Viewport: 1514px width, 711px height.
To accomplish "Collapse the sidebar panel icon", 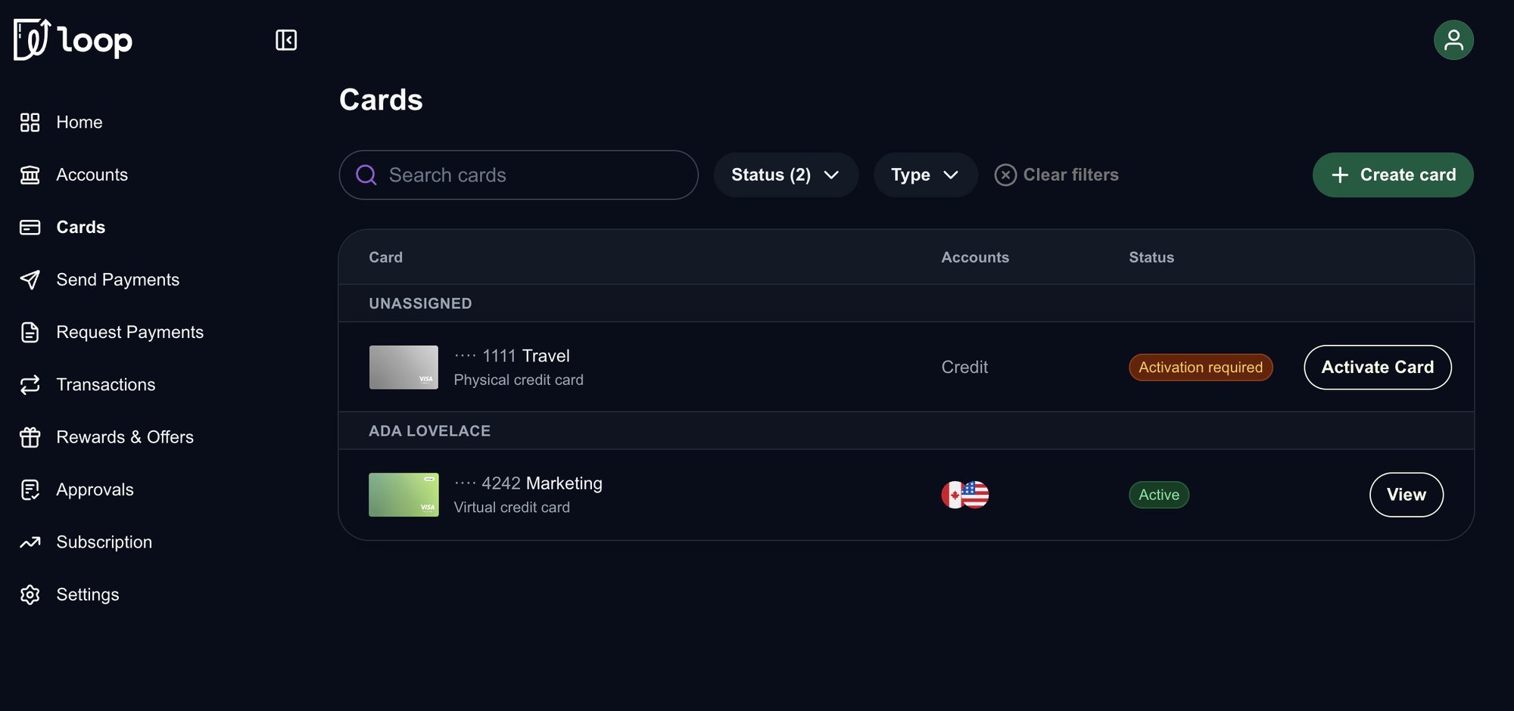I will pos(286,40).
